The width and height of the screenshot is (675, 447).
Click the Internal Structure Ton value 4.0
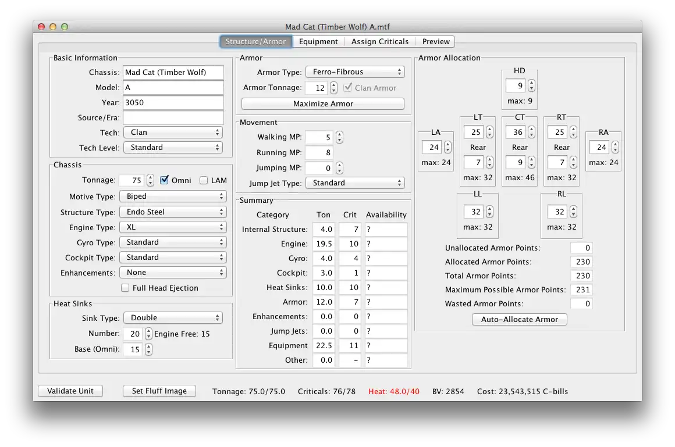[x=325, y=229]
